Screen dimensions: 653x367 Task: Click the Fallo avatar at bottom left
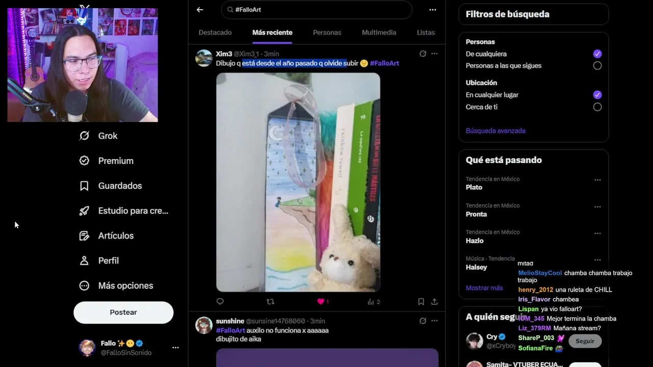87,348
